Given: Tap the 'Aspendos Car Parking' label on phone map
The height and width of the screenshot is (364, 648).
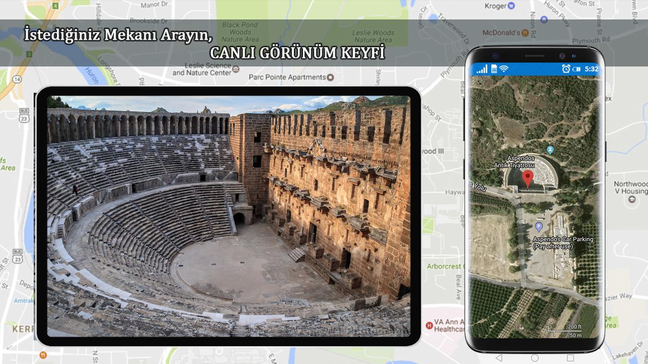Looking at the screenshot, I should pos(563,243).
